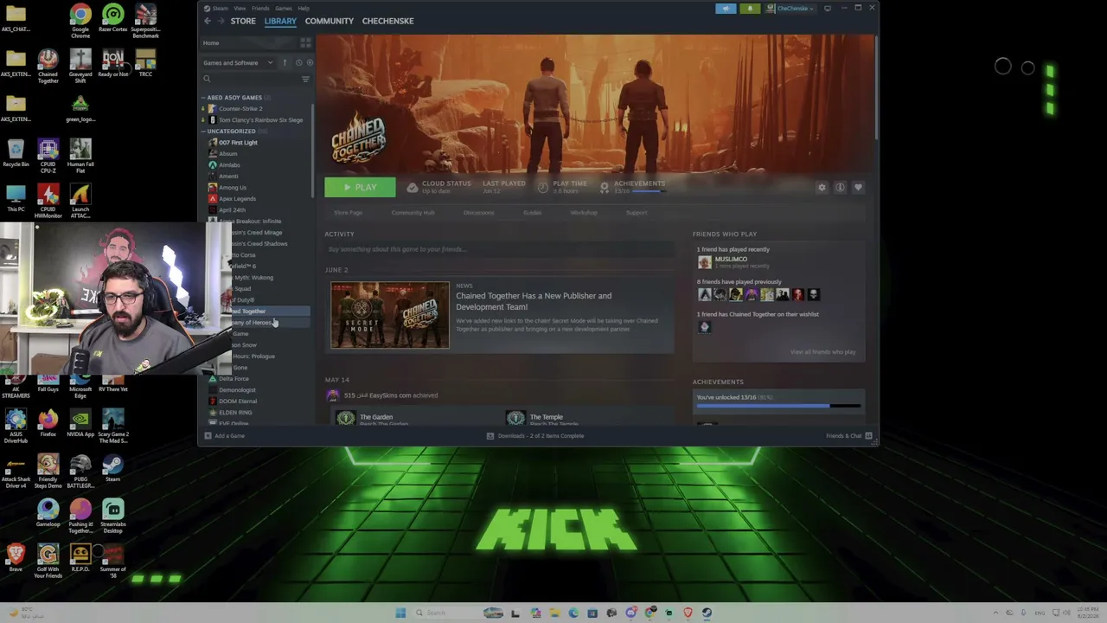Open news headline about new publisher
The image size is (1107, 623).
[x=534, y=301]
